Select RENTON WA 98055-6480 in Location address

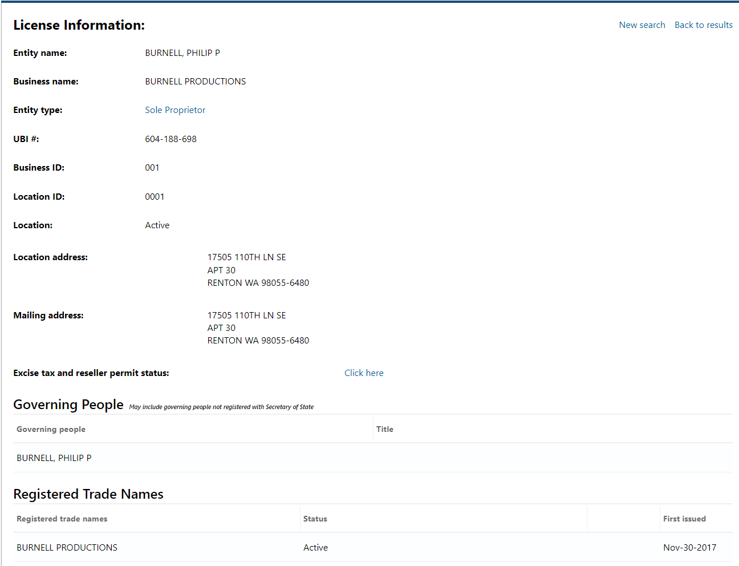pyautogui.click(x=258, y=283)
